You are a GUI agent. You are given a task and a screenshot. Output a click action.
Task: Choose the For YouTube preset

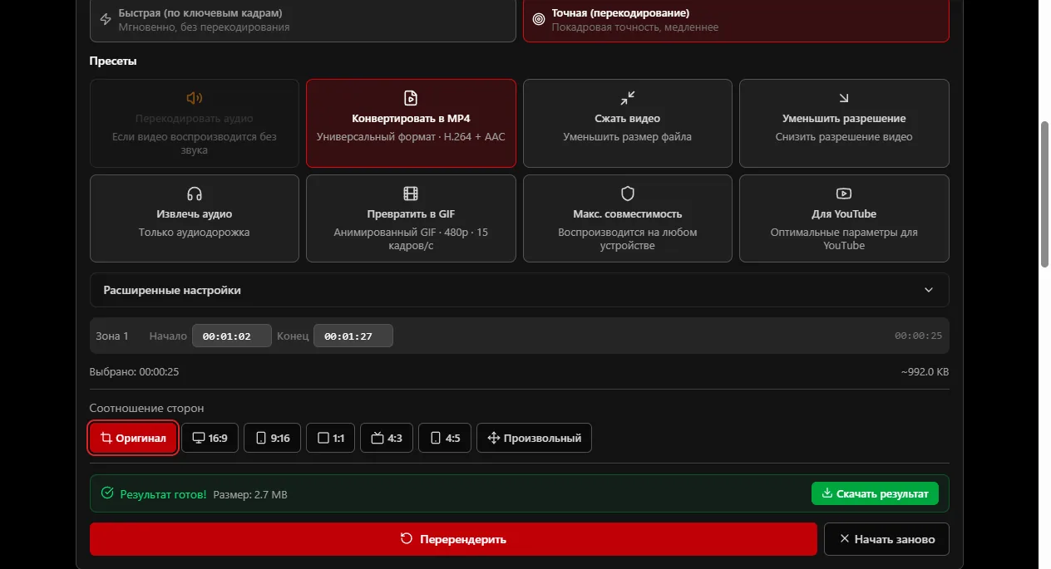[x=844, y=218]
